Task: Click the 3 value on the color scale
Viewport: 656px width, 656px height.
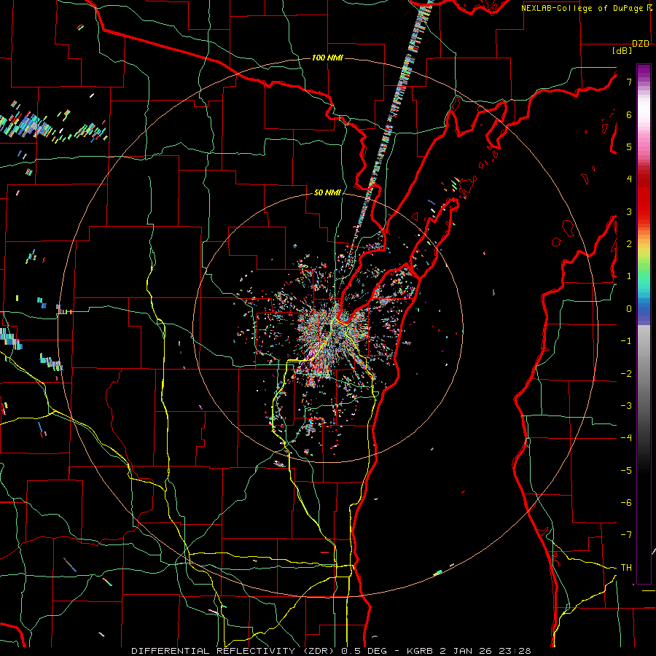Action: 629,211
